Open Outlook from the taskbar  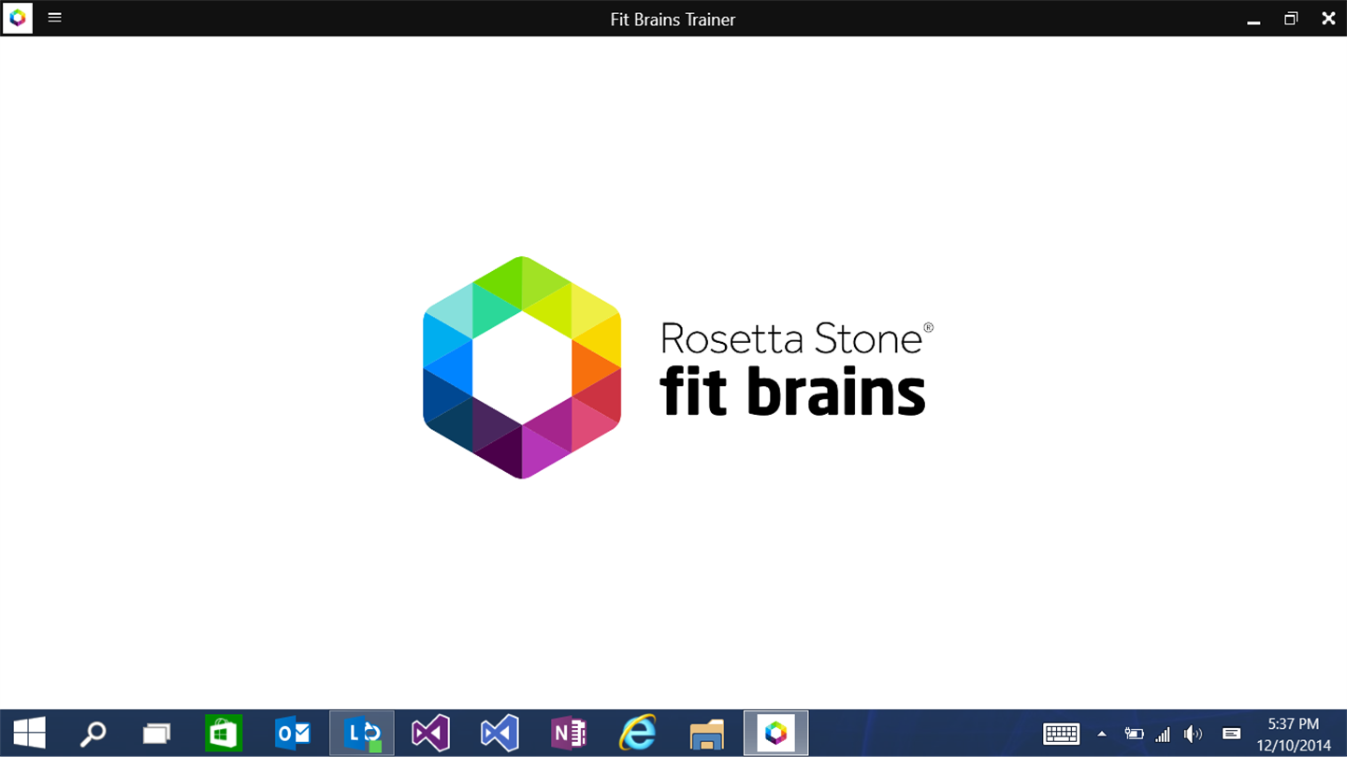[293, 734]
